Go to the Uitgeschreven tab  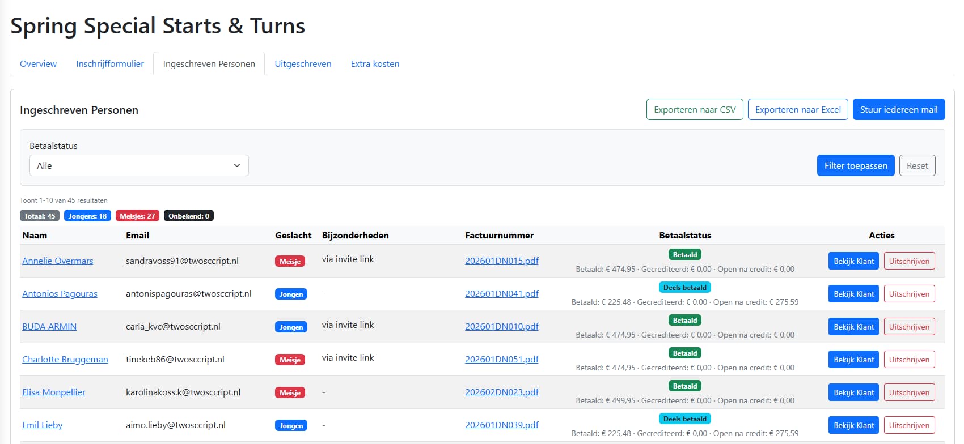[x=303, y=63]
